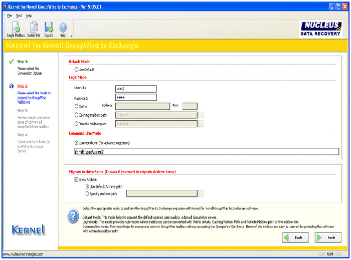Open the Help menu
This screenshot has height=260, width=351.
[x=29, y=16]
